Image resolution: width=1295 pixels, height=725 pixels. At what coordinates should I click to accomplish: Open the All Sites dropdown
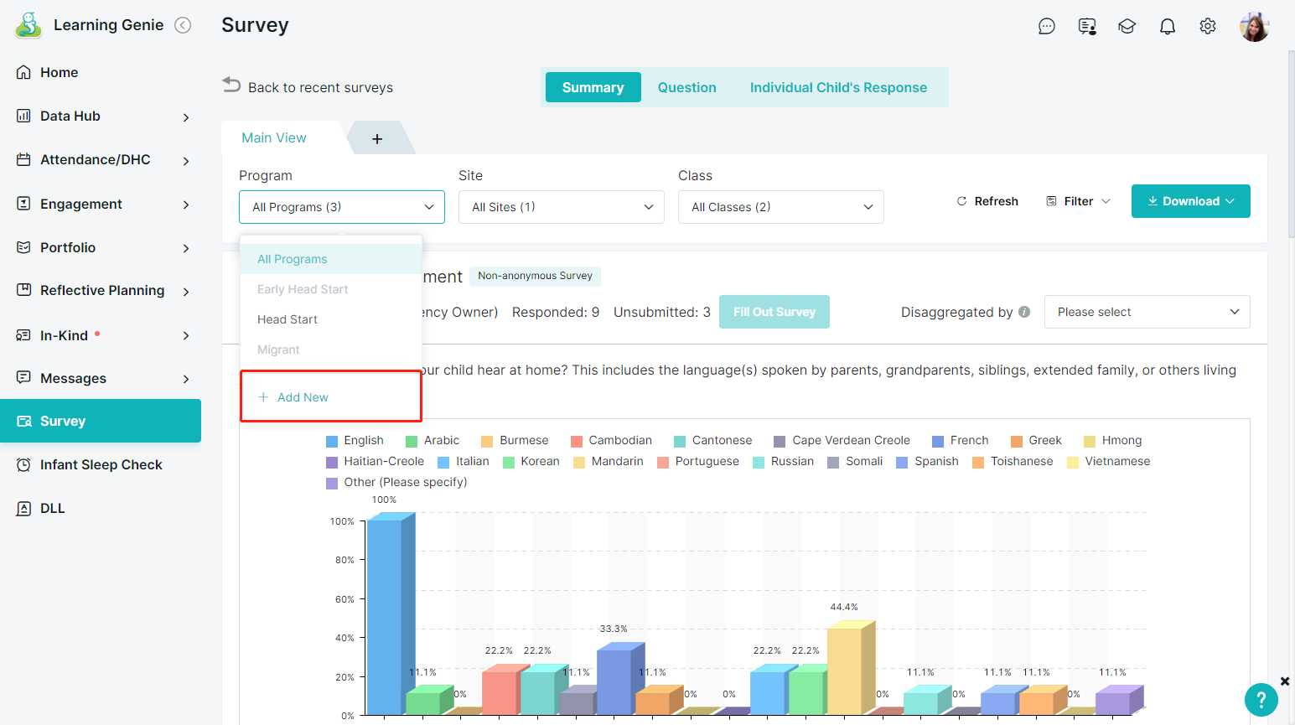[561, 207]
